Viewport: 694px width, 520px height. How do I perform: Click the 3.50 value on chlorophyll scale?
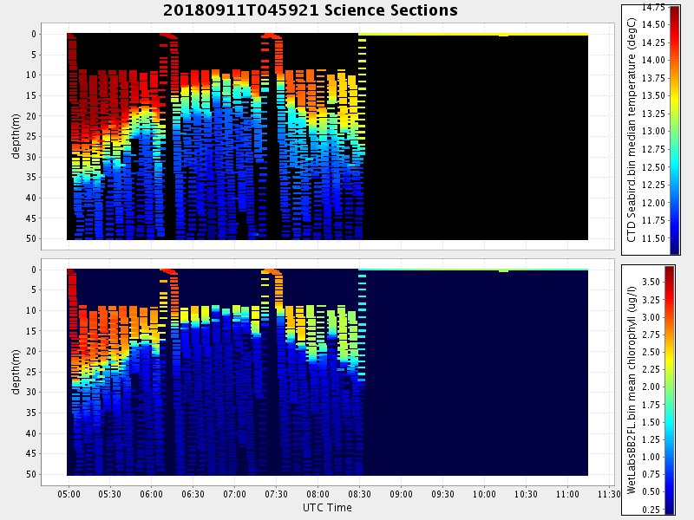(651, 283)
